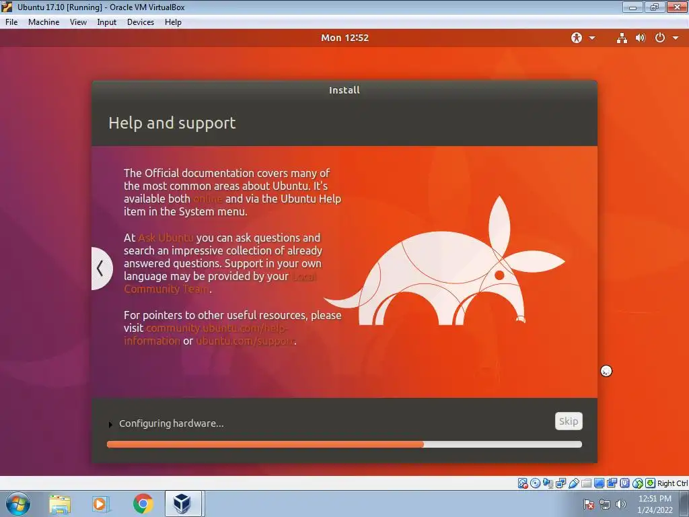Click the aardvark illustration

(444, 261)
